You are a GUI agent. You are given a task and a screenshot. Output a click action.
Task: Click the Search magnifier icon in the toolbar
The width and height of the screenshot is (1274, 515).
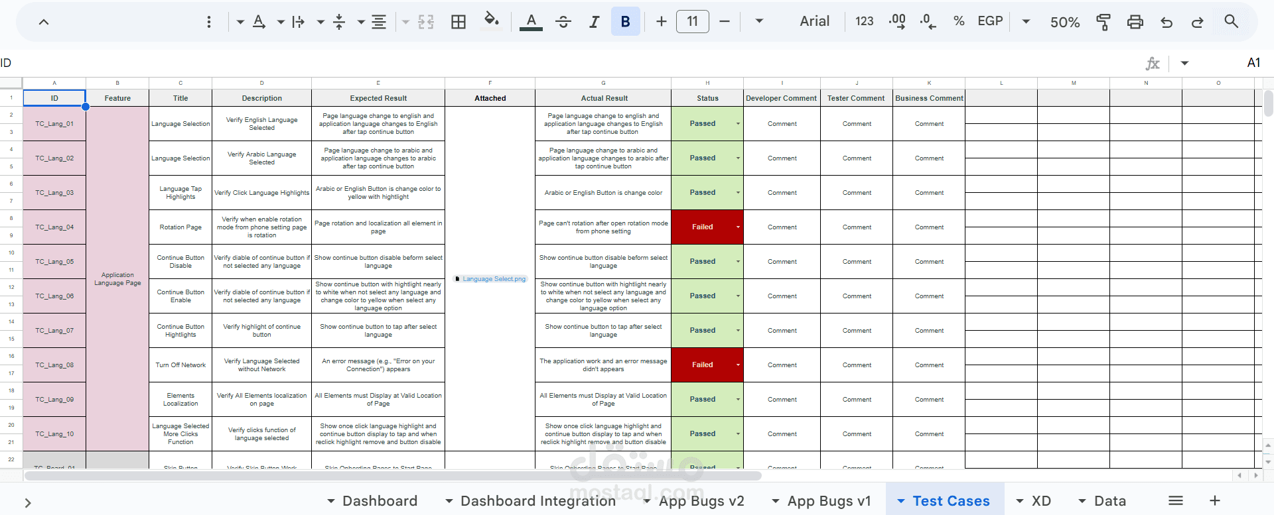tap(1231, 21)
